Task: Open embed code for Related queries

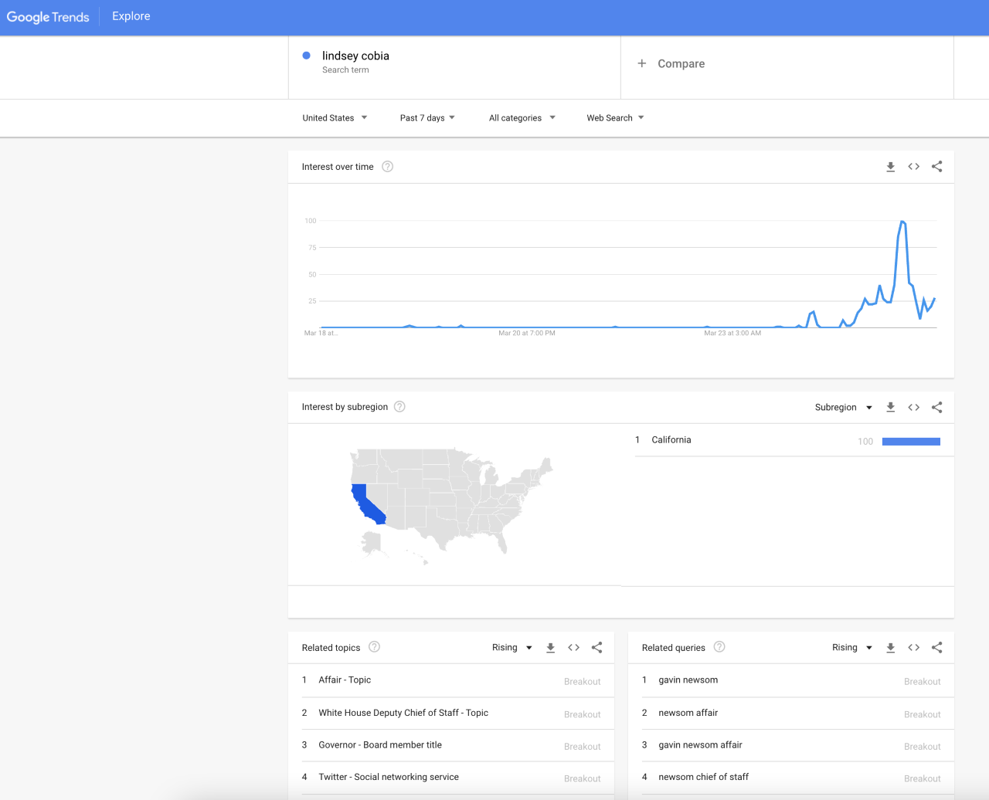Action: [x=913, y=648]
